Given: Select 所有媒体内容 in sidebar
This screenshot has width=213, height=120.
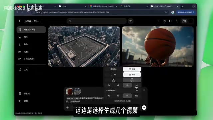Looking at the screenshot, I should coord(31,30).
